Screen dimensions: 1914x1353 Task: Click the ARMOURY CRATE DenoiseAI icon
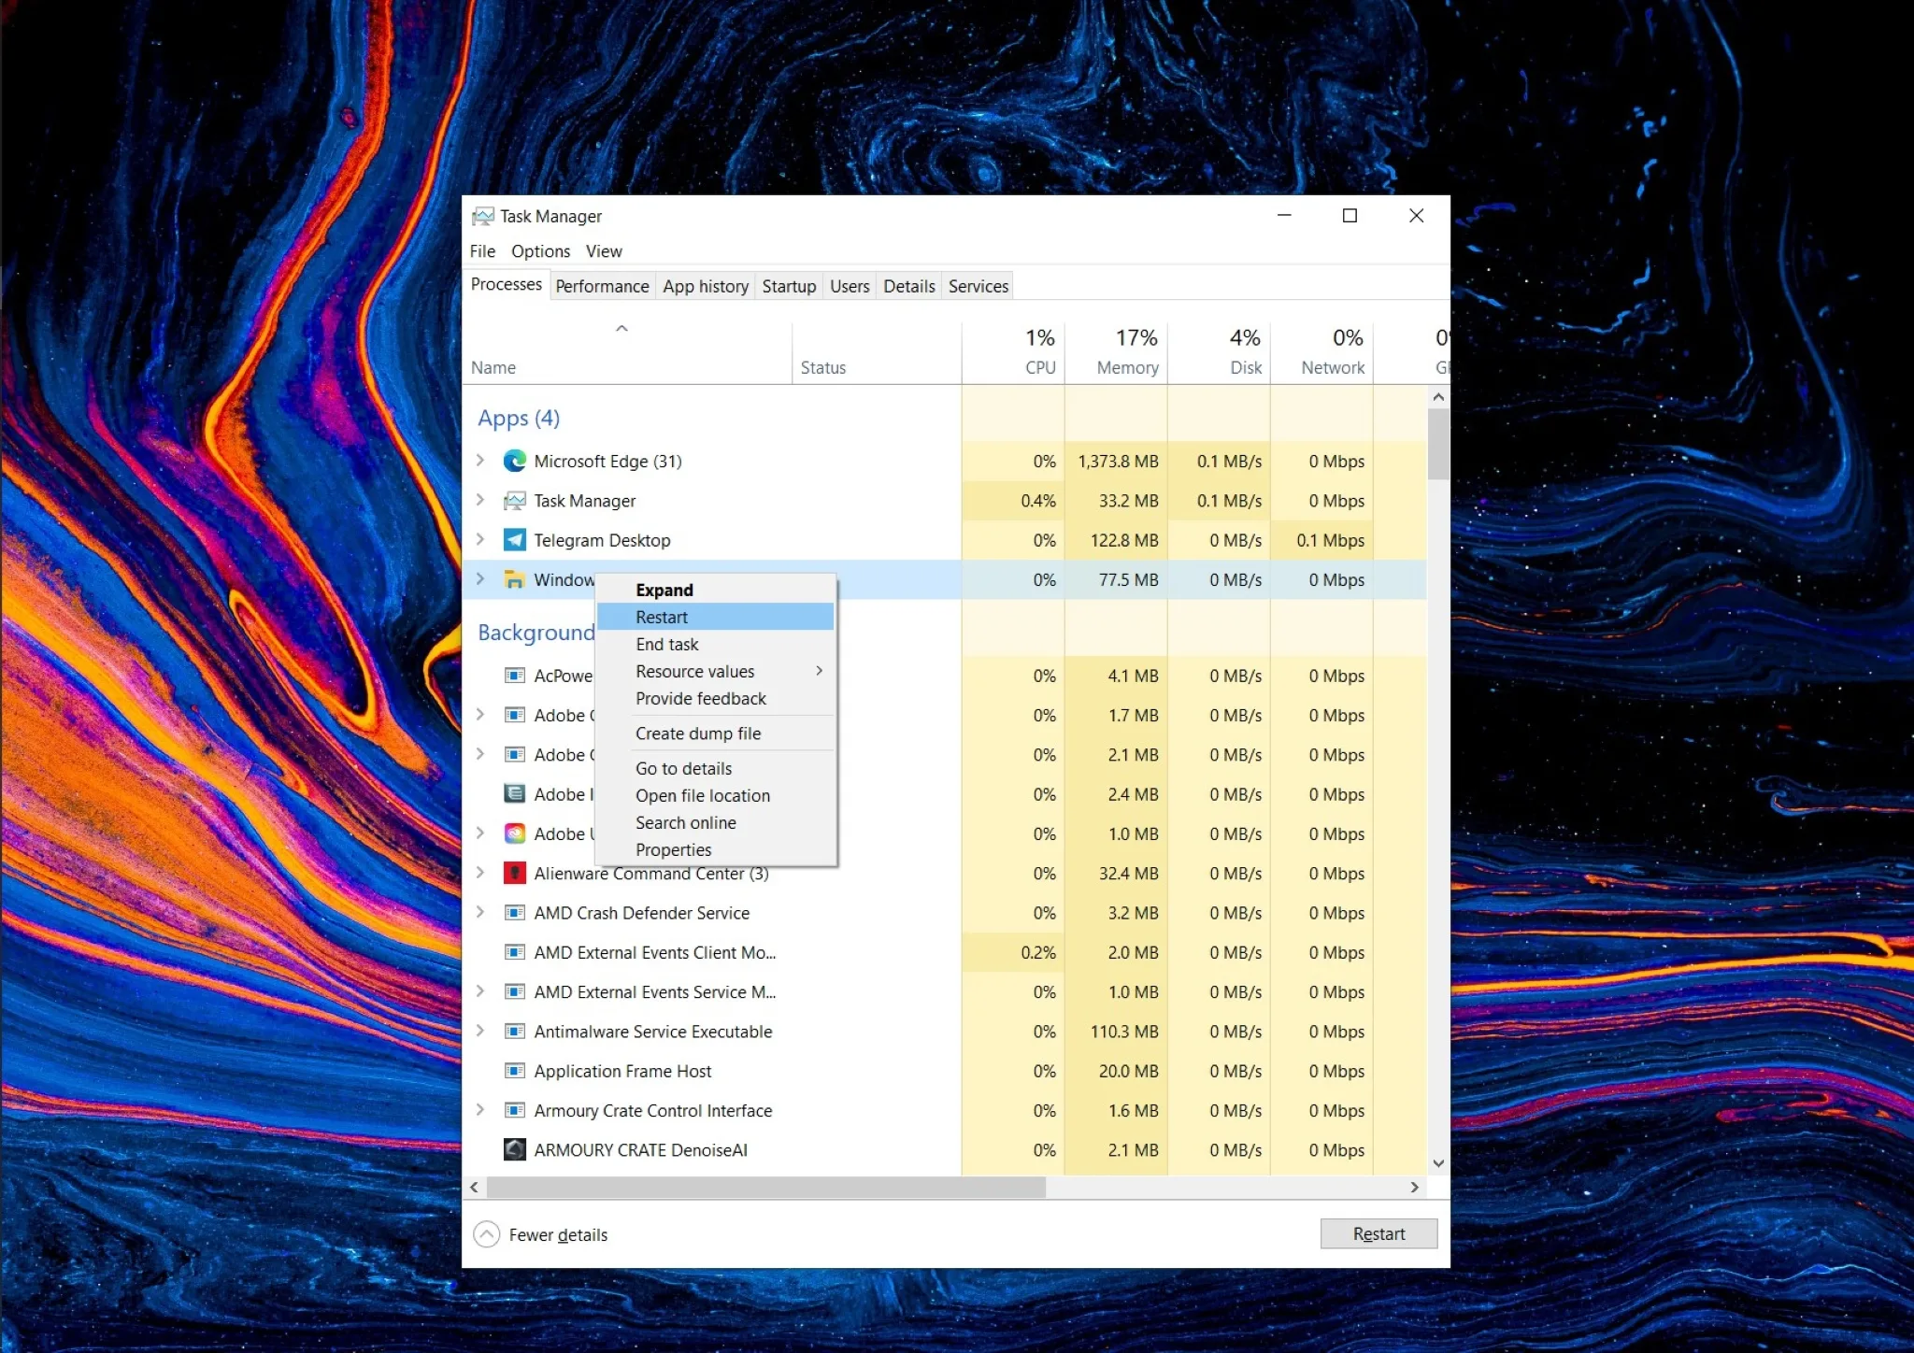point(515,1149)
